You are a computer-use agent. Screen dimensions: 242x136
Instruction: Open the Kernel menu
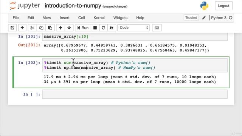99,18
